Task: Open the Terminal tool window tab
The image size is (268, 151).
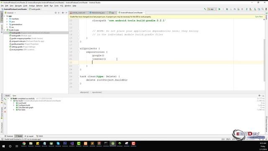Action: pos(9,136)
